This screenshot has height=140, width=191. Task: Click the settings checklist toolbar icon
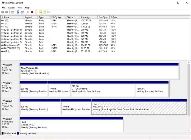tap(49, 12)
